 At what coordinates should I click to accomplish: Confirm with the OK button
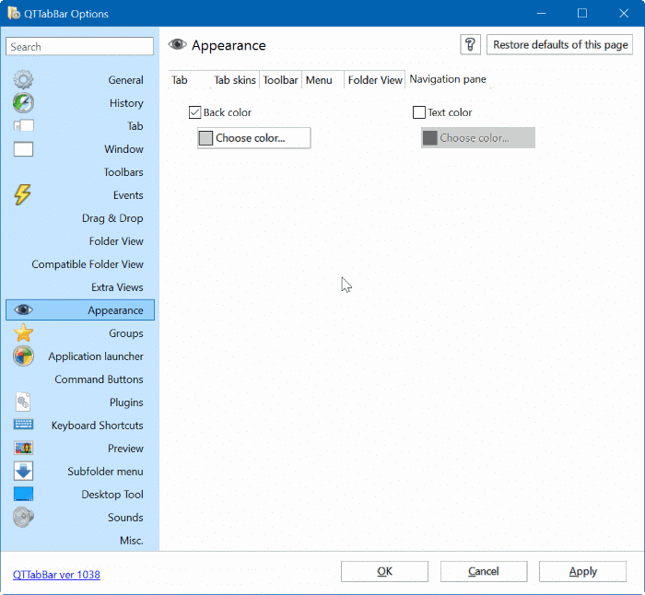384,571
